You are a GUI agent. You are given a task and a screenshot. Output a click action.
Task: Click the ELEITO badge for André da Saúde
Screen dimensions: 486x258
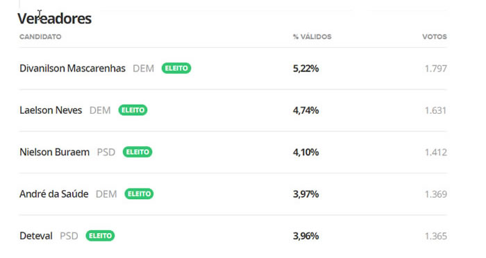[x=139, y=194]
